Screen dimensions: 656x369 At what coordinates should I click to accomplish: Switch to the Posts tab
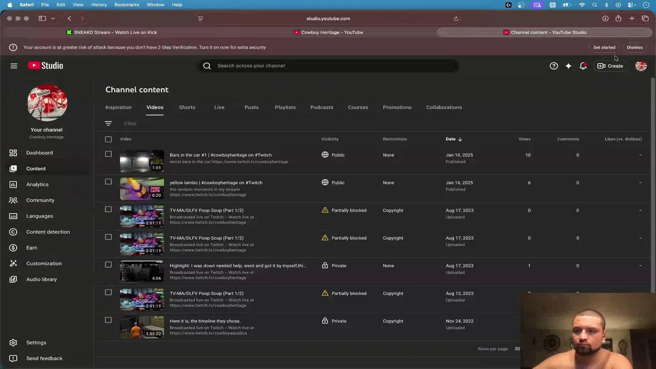click(252, 107)
